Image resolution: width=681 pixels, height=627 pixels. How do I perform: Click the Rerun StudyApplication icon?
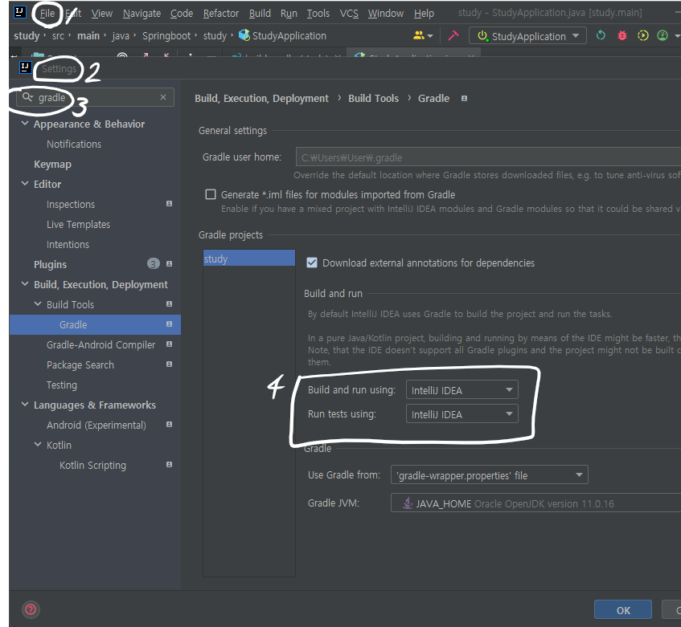(x=601, y=35)
